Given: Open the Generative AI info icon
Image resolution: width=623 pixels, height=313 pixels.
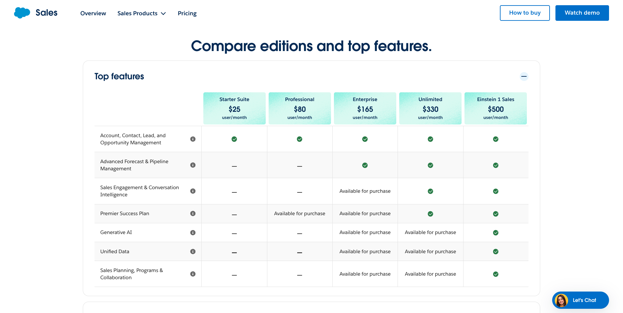Looking at the screenshot, I should pos(193,233).
